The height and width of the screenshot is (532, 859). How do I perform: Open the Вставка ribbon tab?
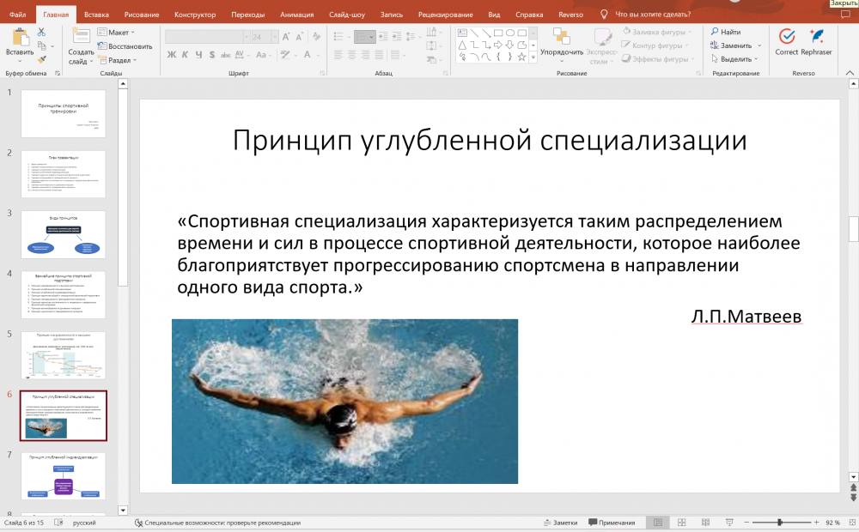tap(96, 15)
